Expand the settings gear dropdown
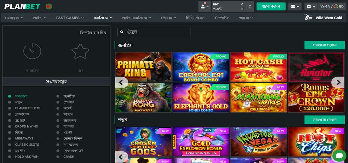 tap(311, 7)
